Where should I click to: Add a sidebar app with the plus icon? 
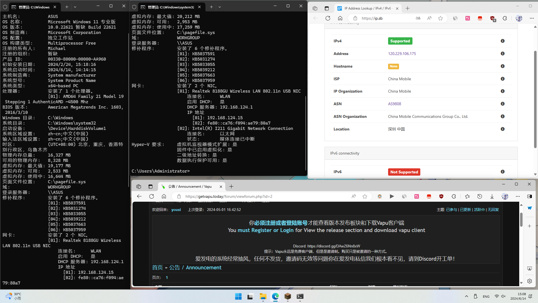[x=530, y=226]
